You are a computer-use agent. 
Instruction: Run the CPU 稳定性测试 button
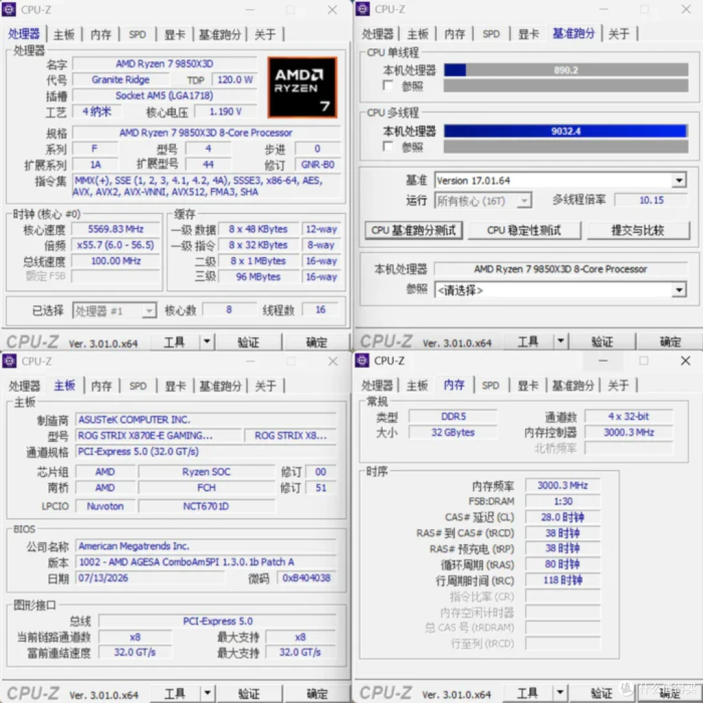[x=523, y=230]
